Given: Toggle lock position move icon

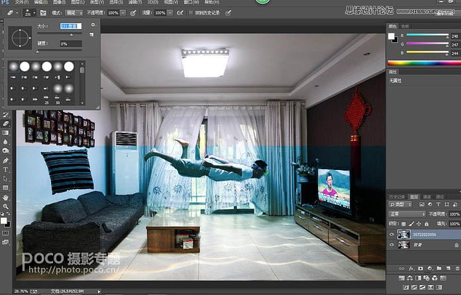Looking at the screenshot, I should (419, 224).
